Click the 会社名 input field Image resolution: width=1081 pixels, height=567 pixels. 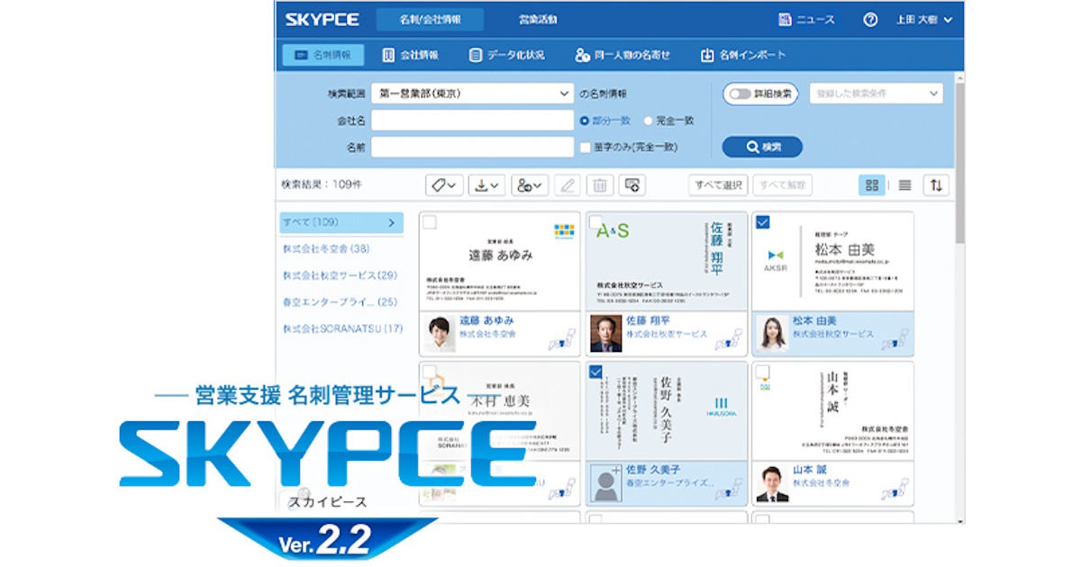click(472, 121)
